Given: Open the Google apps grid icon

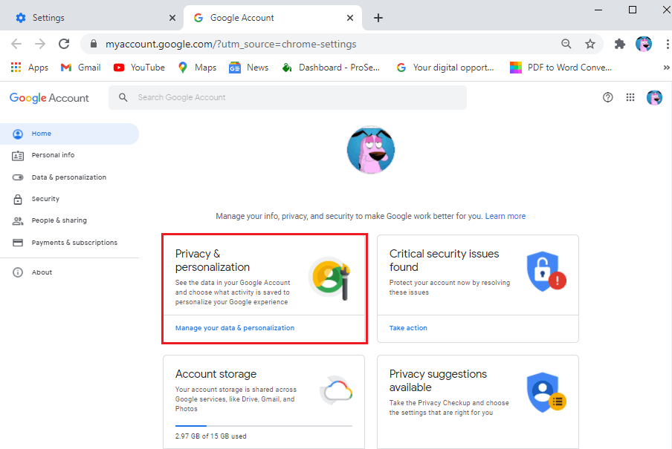Looking at the screenshot, I should coord(630,97).
